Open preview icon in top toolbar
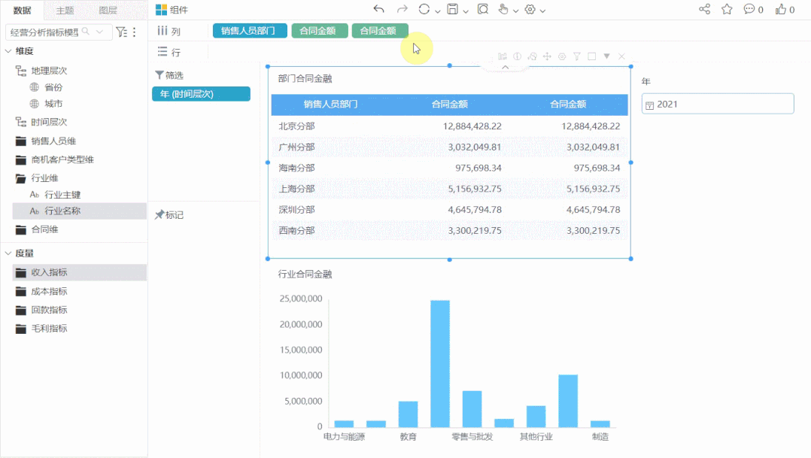The height and width of the screenshot is (458, 811). 482,9
